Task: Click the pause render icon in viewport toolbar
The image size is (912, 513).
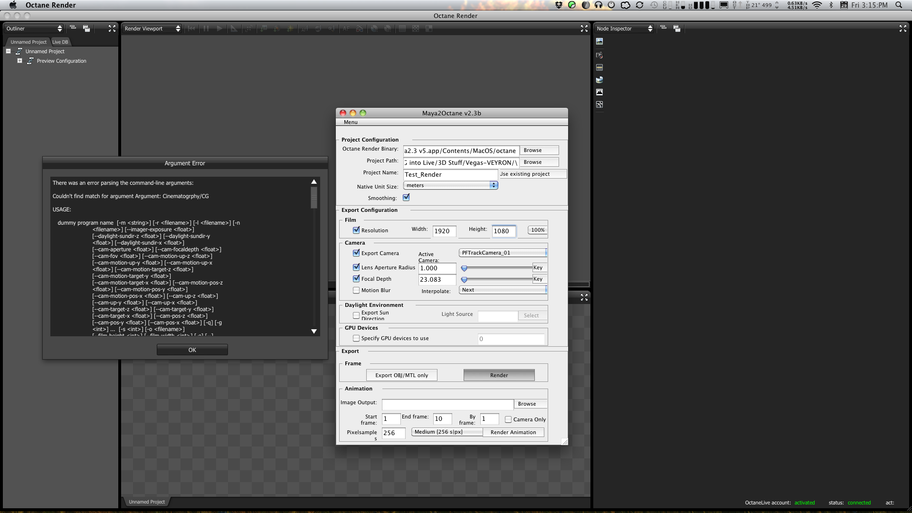Action: click(x=206, y=29)
